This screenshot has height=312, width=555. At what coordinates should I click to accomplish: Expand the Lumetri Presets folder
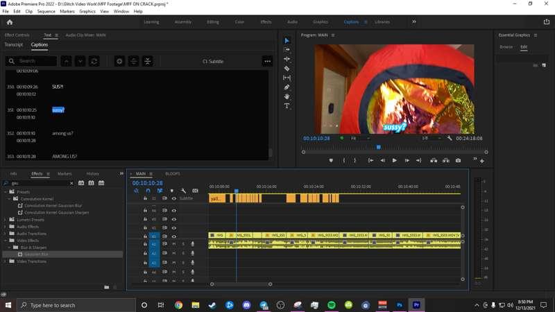[6, 220]
